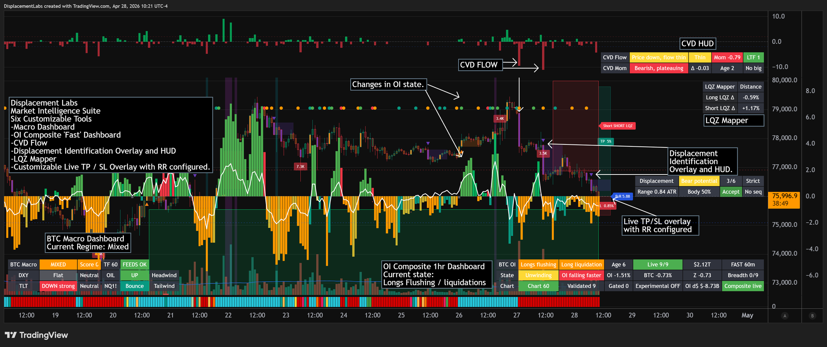
Task: Click the green 'UP' cell beside OIL
Action: (135, 275)
